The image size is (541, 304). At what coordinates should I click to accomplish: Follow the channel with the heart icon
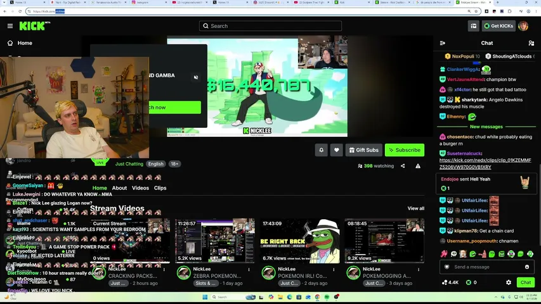tap(336, 150)
